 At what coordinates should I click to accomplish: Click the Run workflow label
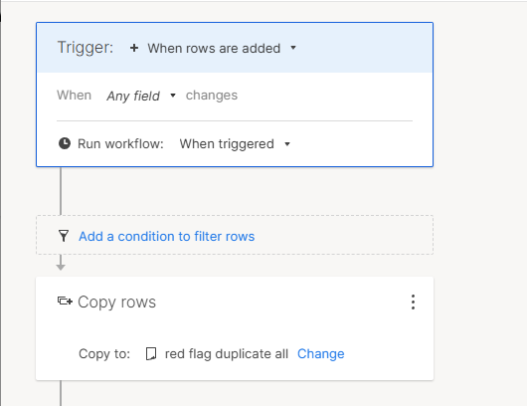pos(120,144)
